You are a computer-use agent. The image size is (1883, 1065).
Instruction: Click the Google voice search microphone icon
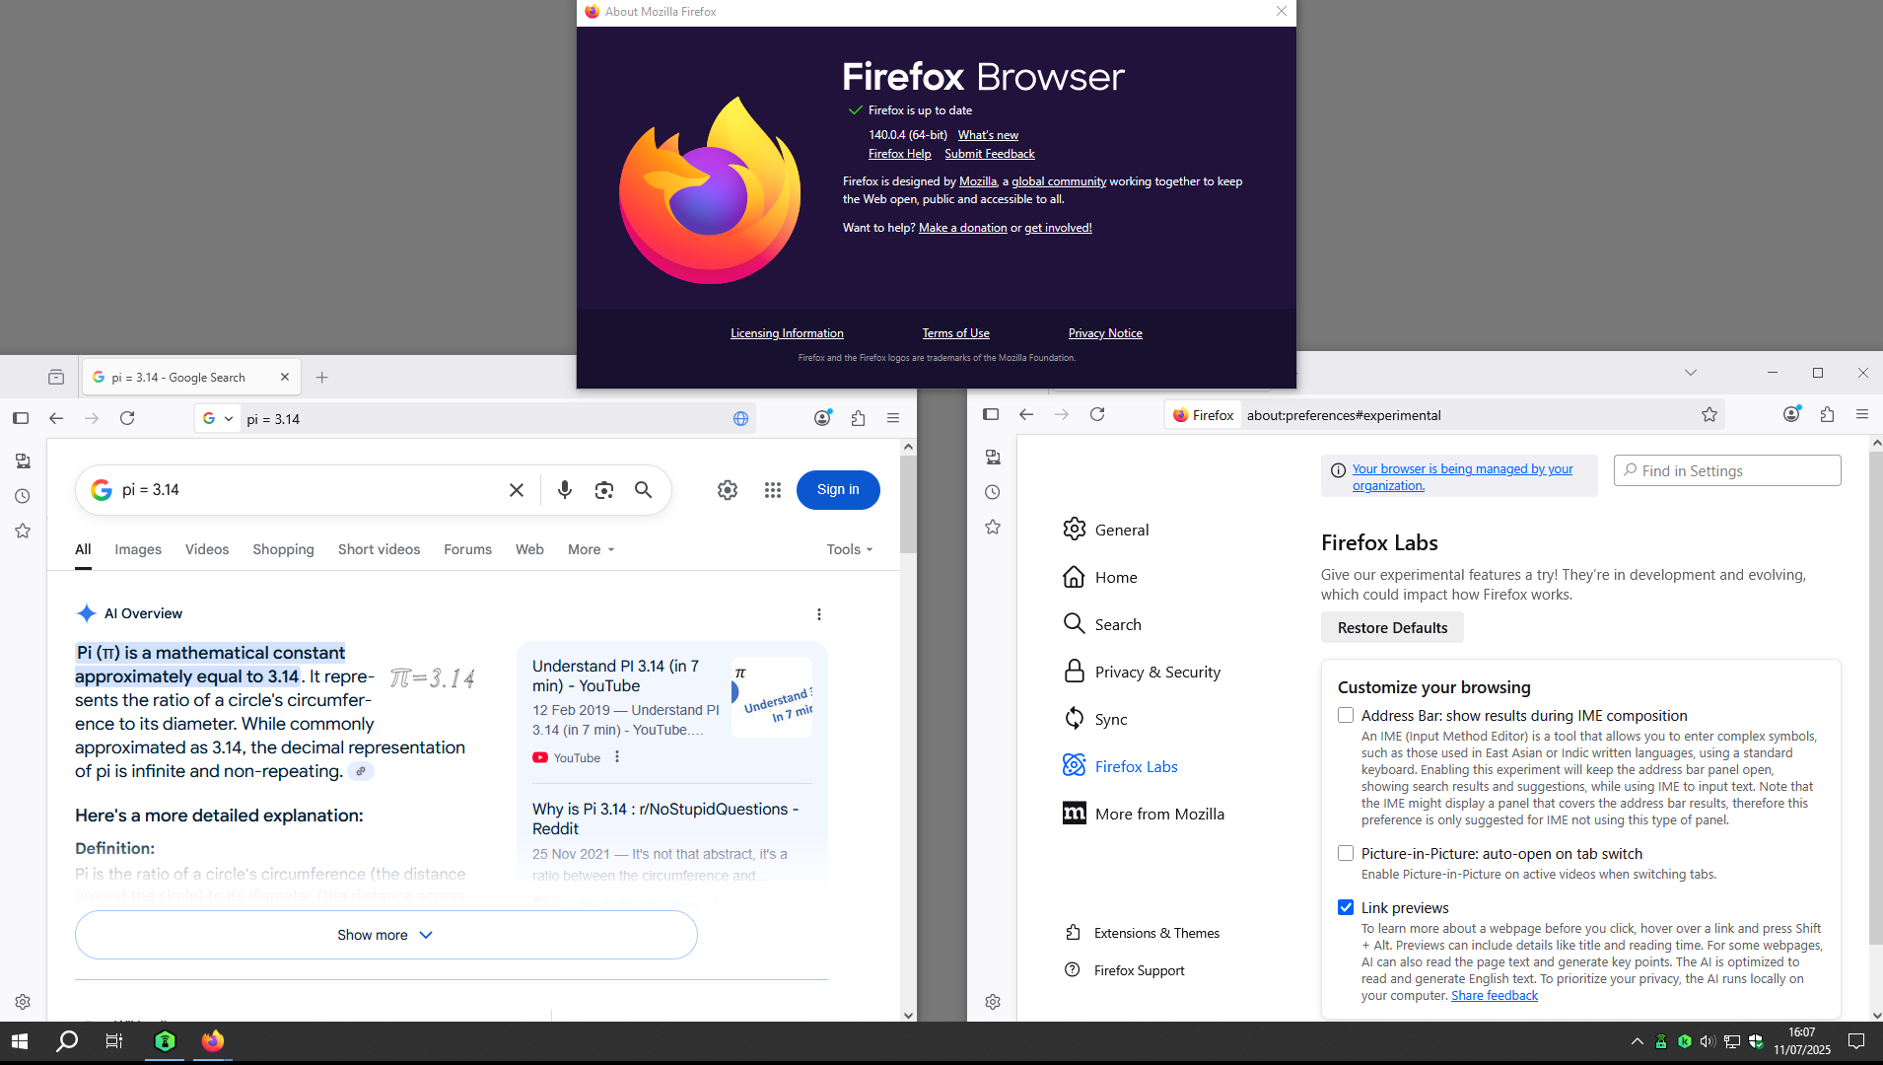coord(565,490)
